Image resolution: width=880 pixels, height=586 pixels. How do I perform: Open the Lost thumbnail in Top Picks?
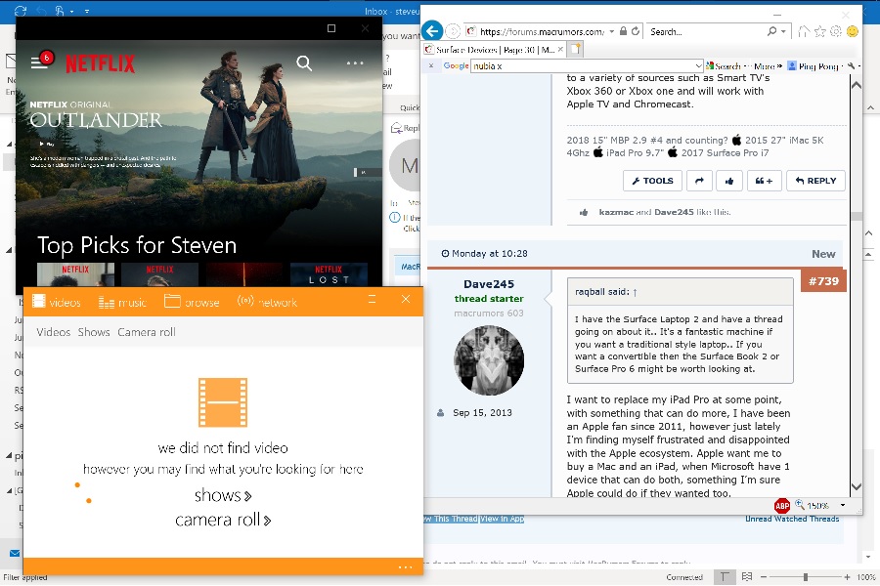[x=329, y=274]
